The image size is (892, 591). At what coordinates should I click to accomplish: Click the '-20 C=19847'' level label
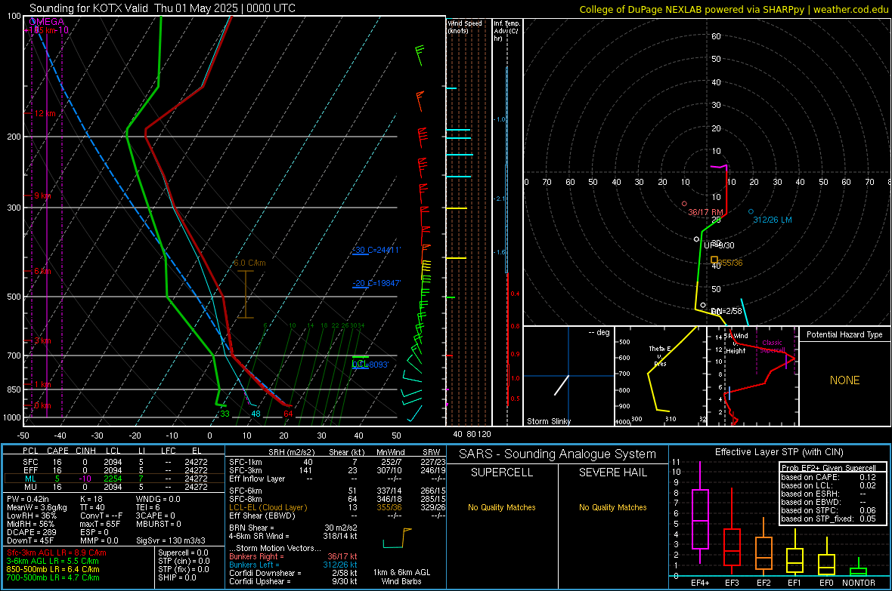click(x=376, y=283)
